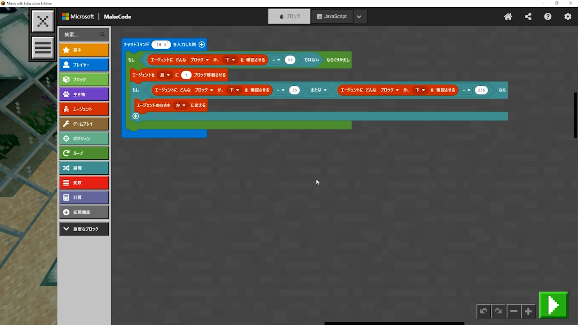The image size is (578, 325).
Task: Click the Zoom in plus icon
Action: (x=528, y=311)
